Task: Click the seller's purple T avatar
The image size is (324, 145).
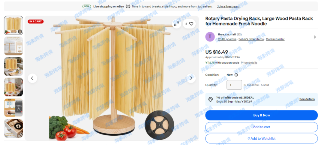Action: pos(210,37)
